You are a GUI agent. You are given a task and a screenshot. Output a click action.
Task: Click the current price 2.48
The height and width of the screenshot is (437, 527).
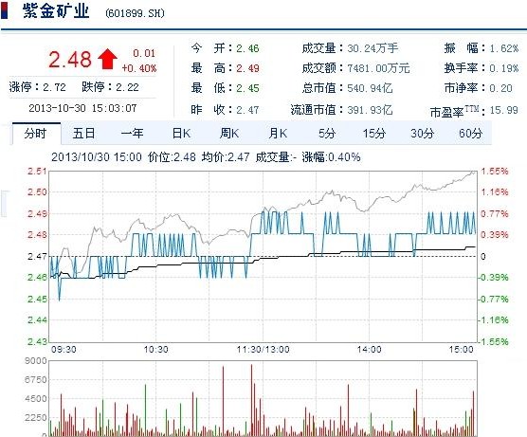70,60
